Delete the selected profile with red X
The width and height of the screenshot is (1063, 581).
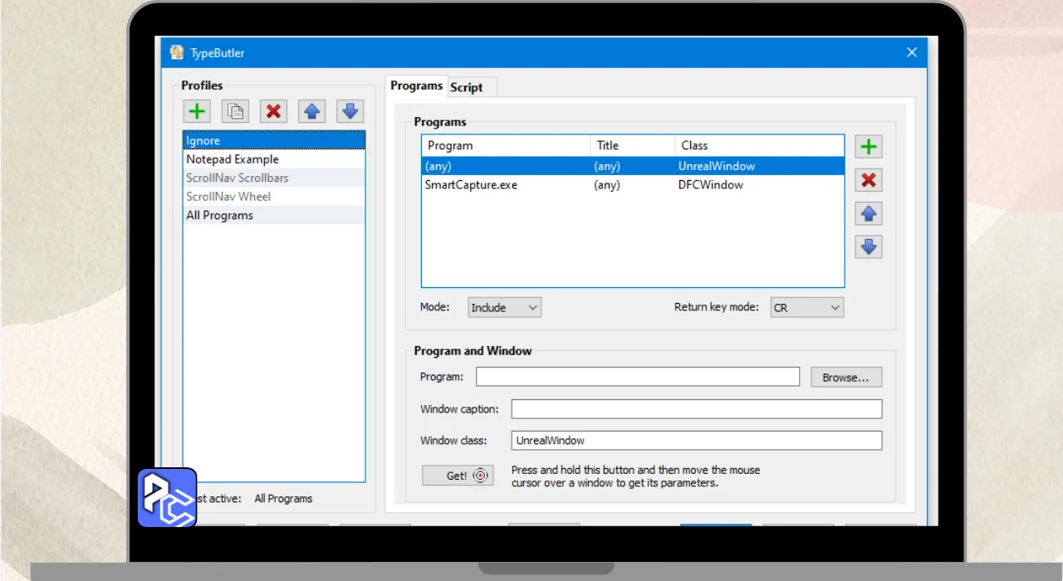[x=273, y=111]
